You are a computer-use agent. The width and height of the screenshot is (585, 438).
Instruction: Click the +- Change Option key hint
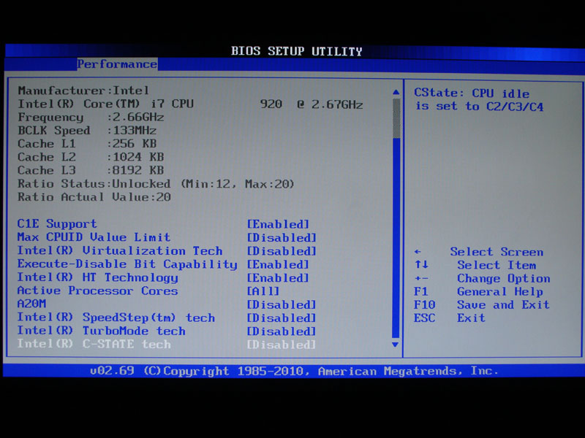[482, 278]
